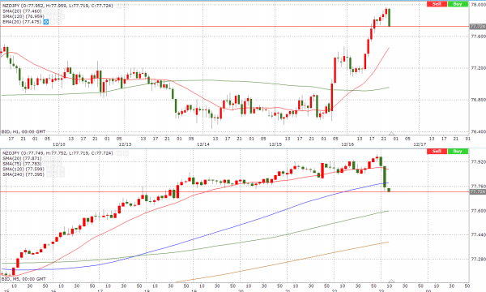The width and height of the screenshot is (486, 292).
Task: Remove SMA(120) from the H1 chart
Action: (x=62, y=16)
